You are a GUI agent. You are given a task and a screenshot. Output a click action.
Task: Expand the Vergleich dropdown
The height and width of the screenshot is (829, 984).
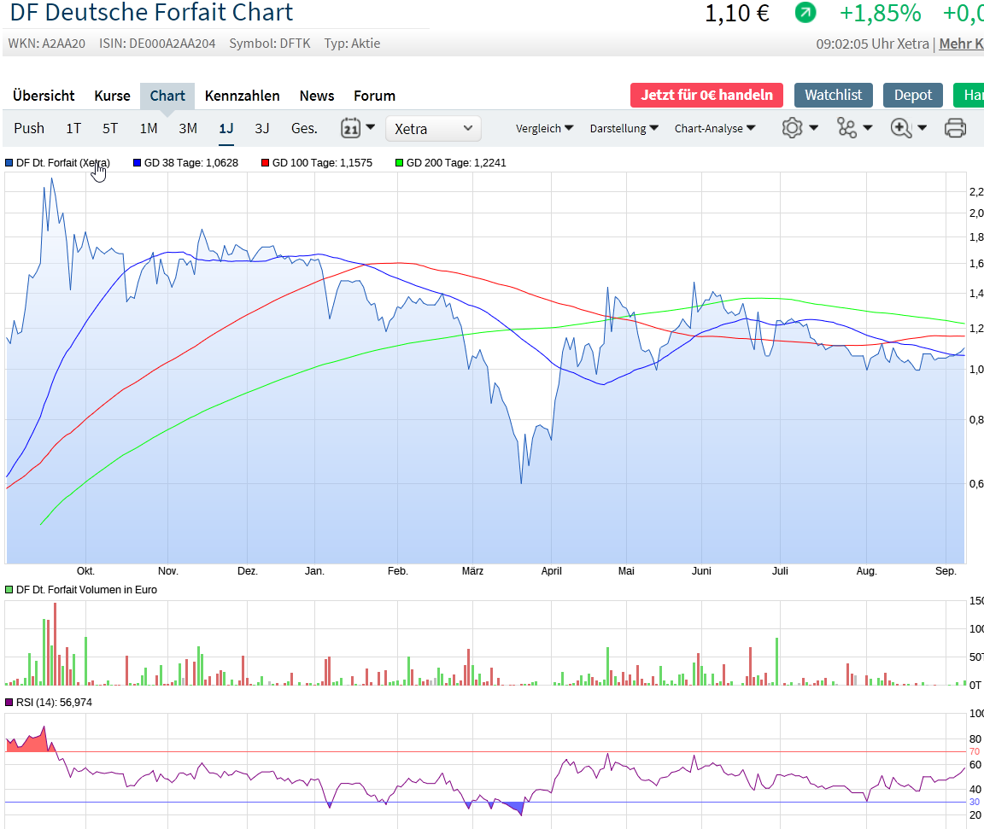pyautogui.click(x=544, y=129)
